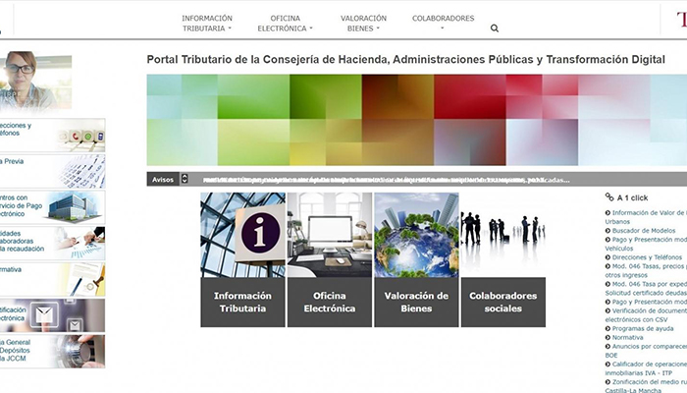
Task: Click the woman with glasses photo
Action: click(x=35, y=82)
